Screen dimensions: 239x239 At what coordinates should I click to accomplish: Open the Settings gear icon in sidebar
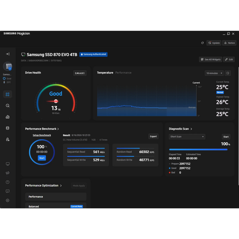pos(8,200)
